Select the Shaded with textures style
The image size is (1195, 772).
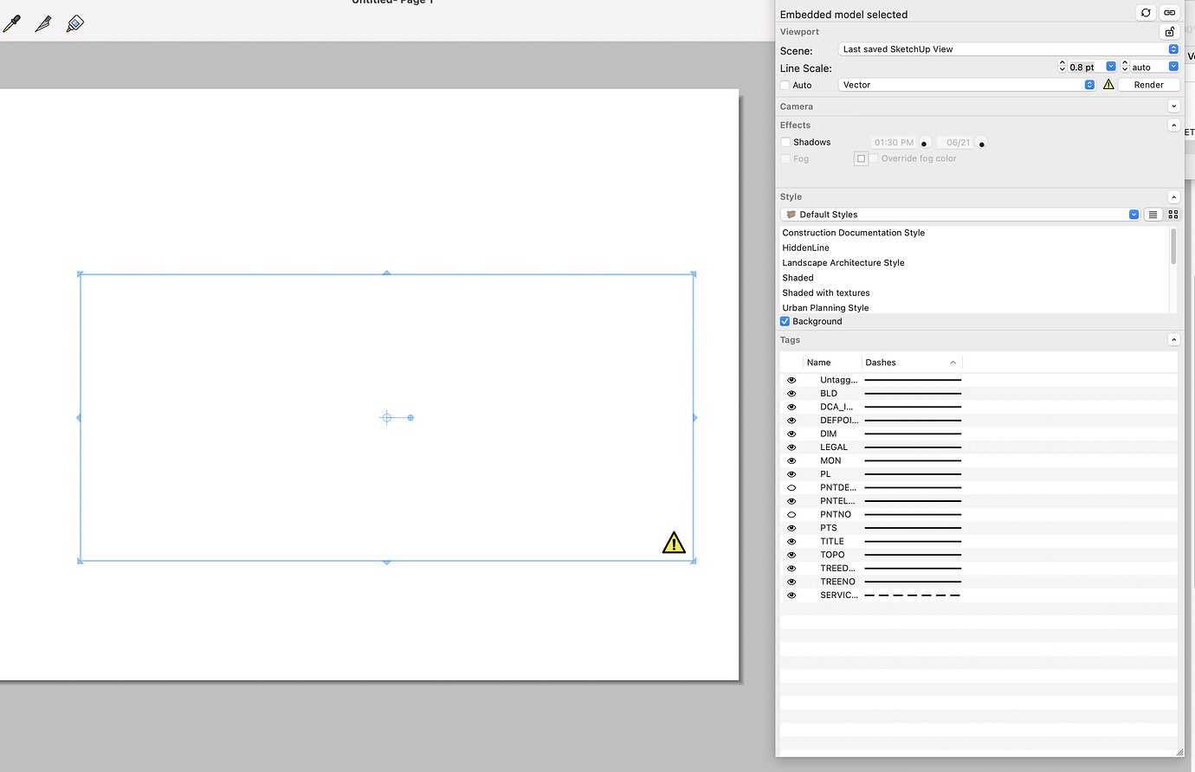click(x=825, y=293)
